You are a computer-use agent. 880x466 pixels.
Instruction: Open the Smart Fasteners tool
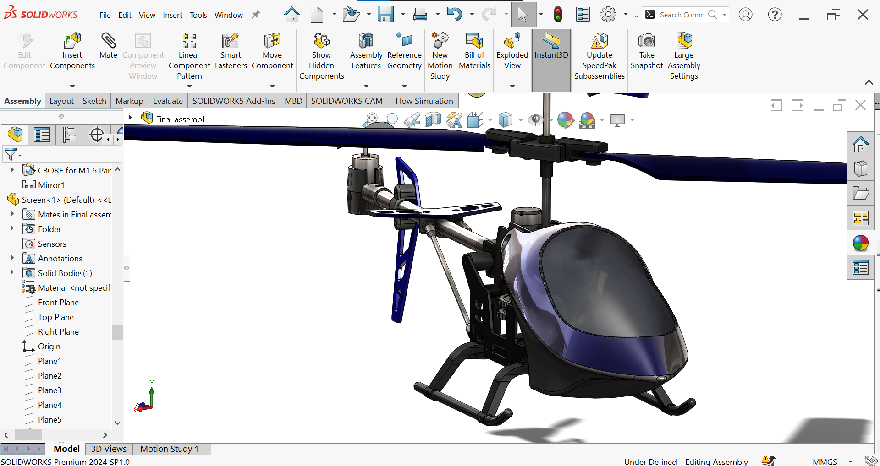pyautogui.click(x=231, y=50)
